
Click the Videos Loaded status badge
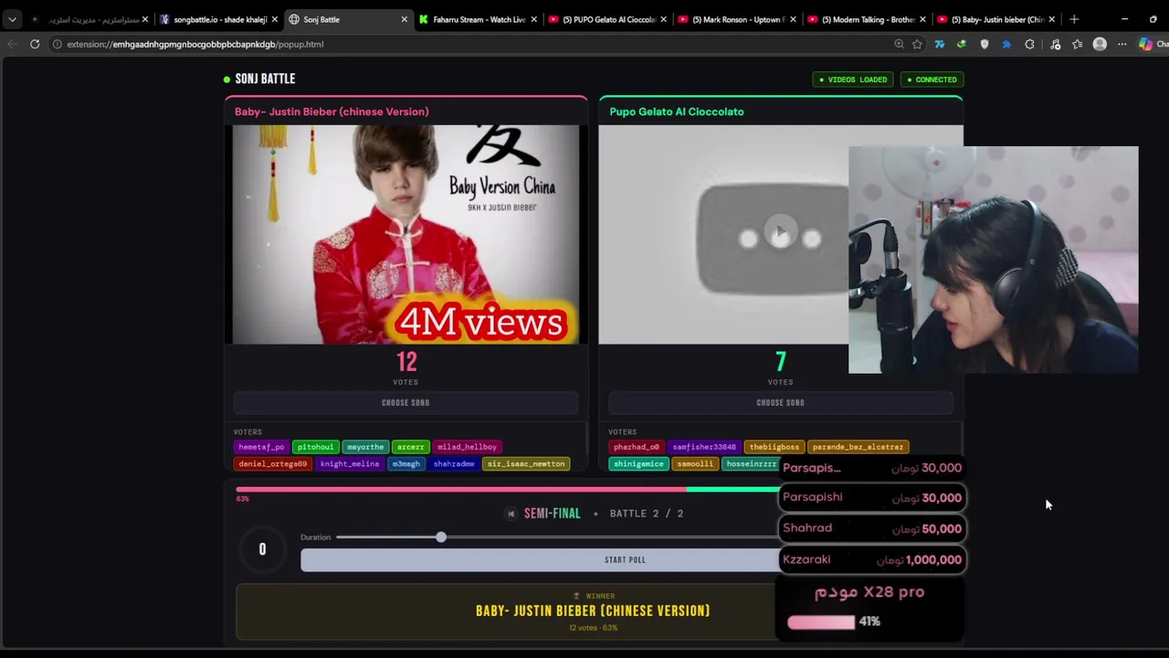[853, 80]
